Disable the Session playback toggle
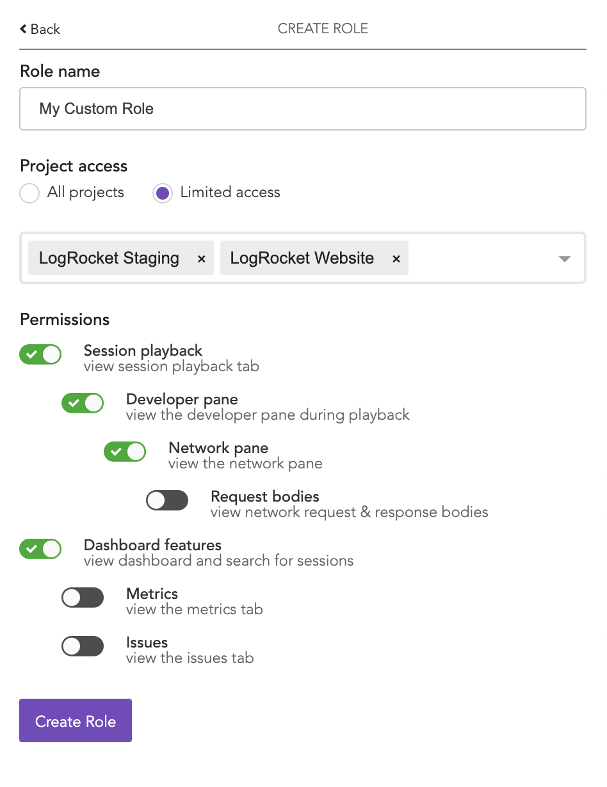Screen dimensions: 607x787 (40, 354)
